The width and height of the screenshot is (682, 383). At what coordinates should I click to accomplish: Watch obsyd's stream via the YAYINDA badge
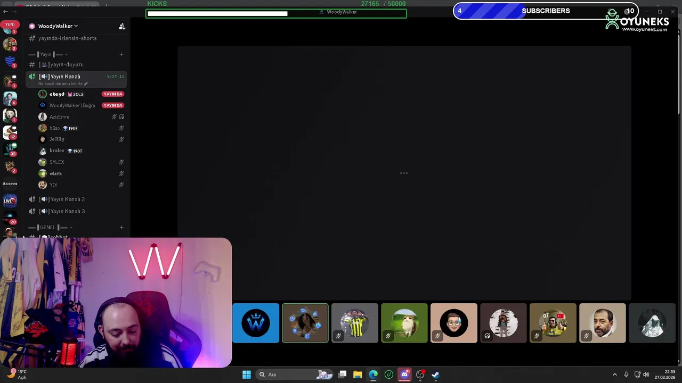click(113, 94)
